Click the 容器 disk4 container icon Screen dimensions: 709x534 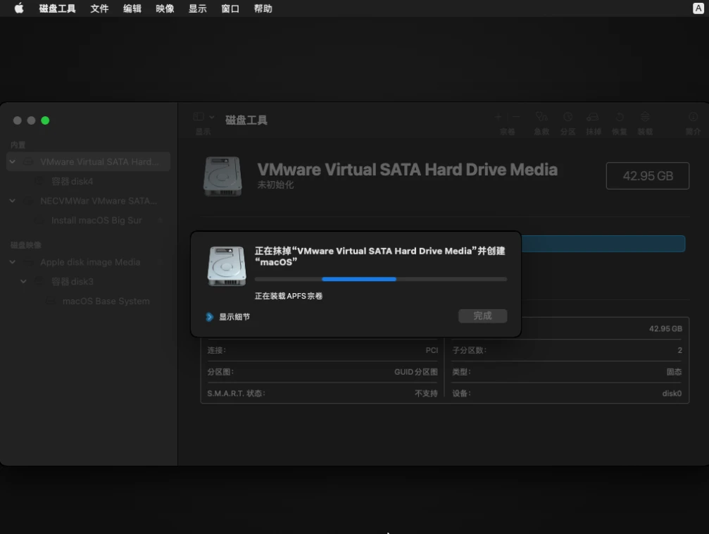[39, 181]
